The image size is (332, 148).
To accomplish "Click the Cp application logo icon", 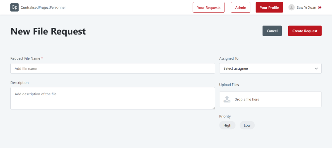I will pyautogui.click(x=14, y=7).
